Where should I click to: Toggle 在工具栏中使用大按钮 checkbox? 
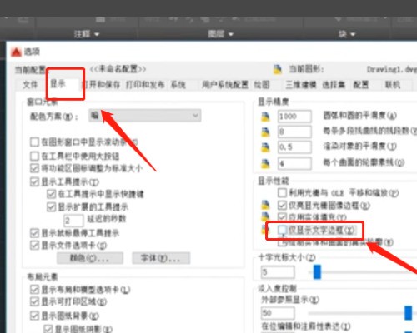[34, 156]
